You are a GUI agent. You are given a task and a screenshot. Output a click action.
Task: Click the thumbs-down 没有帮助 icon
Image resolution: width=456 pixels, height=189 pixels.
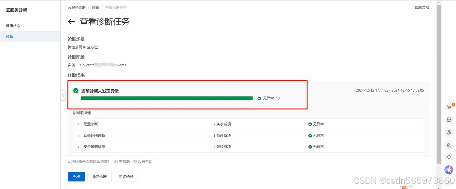135,161
